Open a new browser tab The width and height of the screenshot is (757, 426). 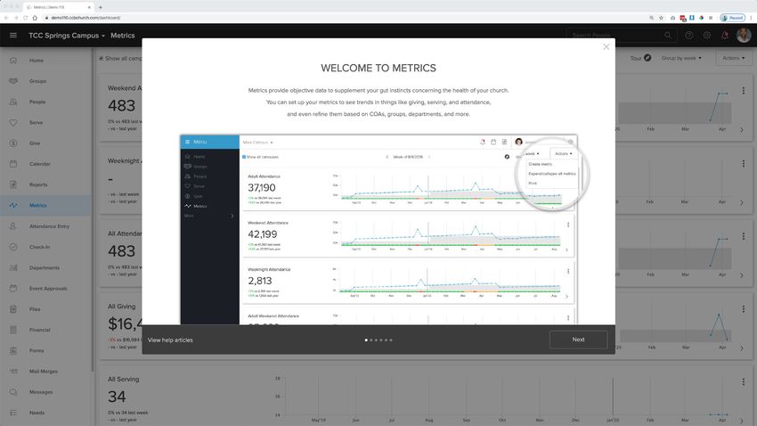click(x=101, y=7)
